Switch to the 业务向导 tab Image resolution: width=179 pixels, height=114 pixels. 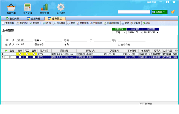click(x=12, y=18)
